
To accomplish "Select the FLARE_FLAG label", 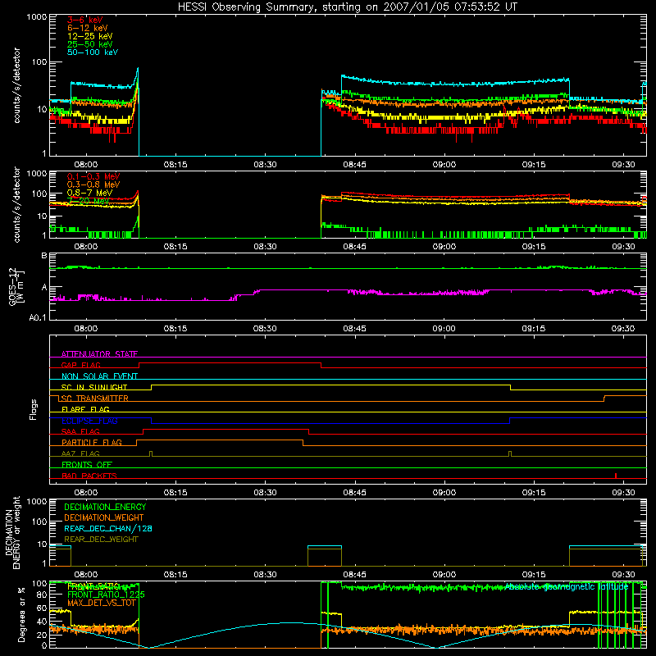I will point(85,409).
